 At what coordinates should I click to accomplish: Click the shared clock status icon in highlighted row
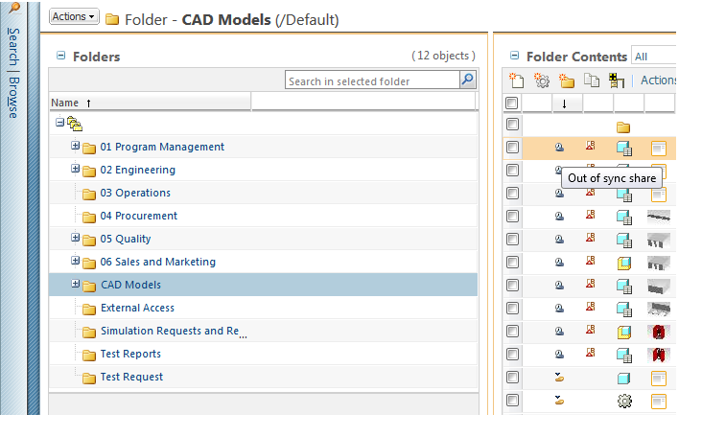coord(559,148)
